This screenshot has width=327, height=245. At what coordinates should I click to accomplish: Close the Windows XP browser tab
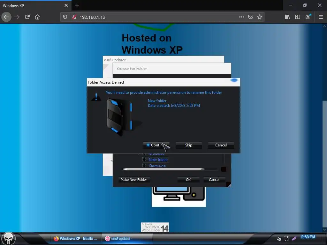pyautogui.click(x=66, y=5)
